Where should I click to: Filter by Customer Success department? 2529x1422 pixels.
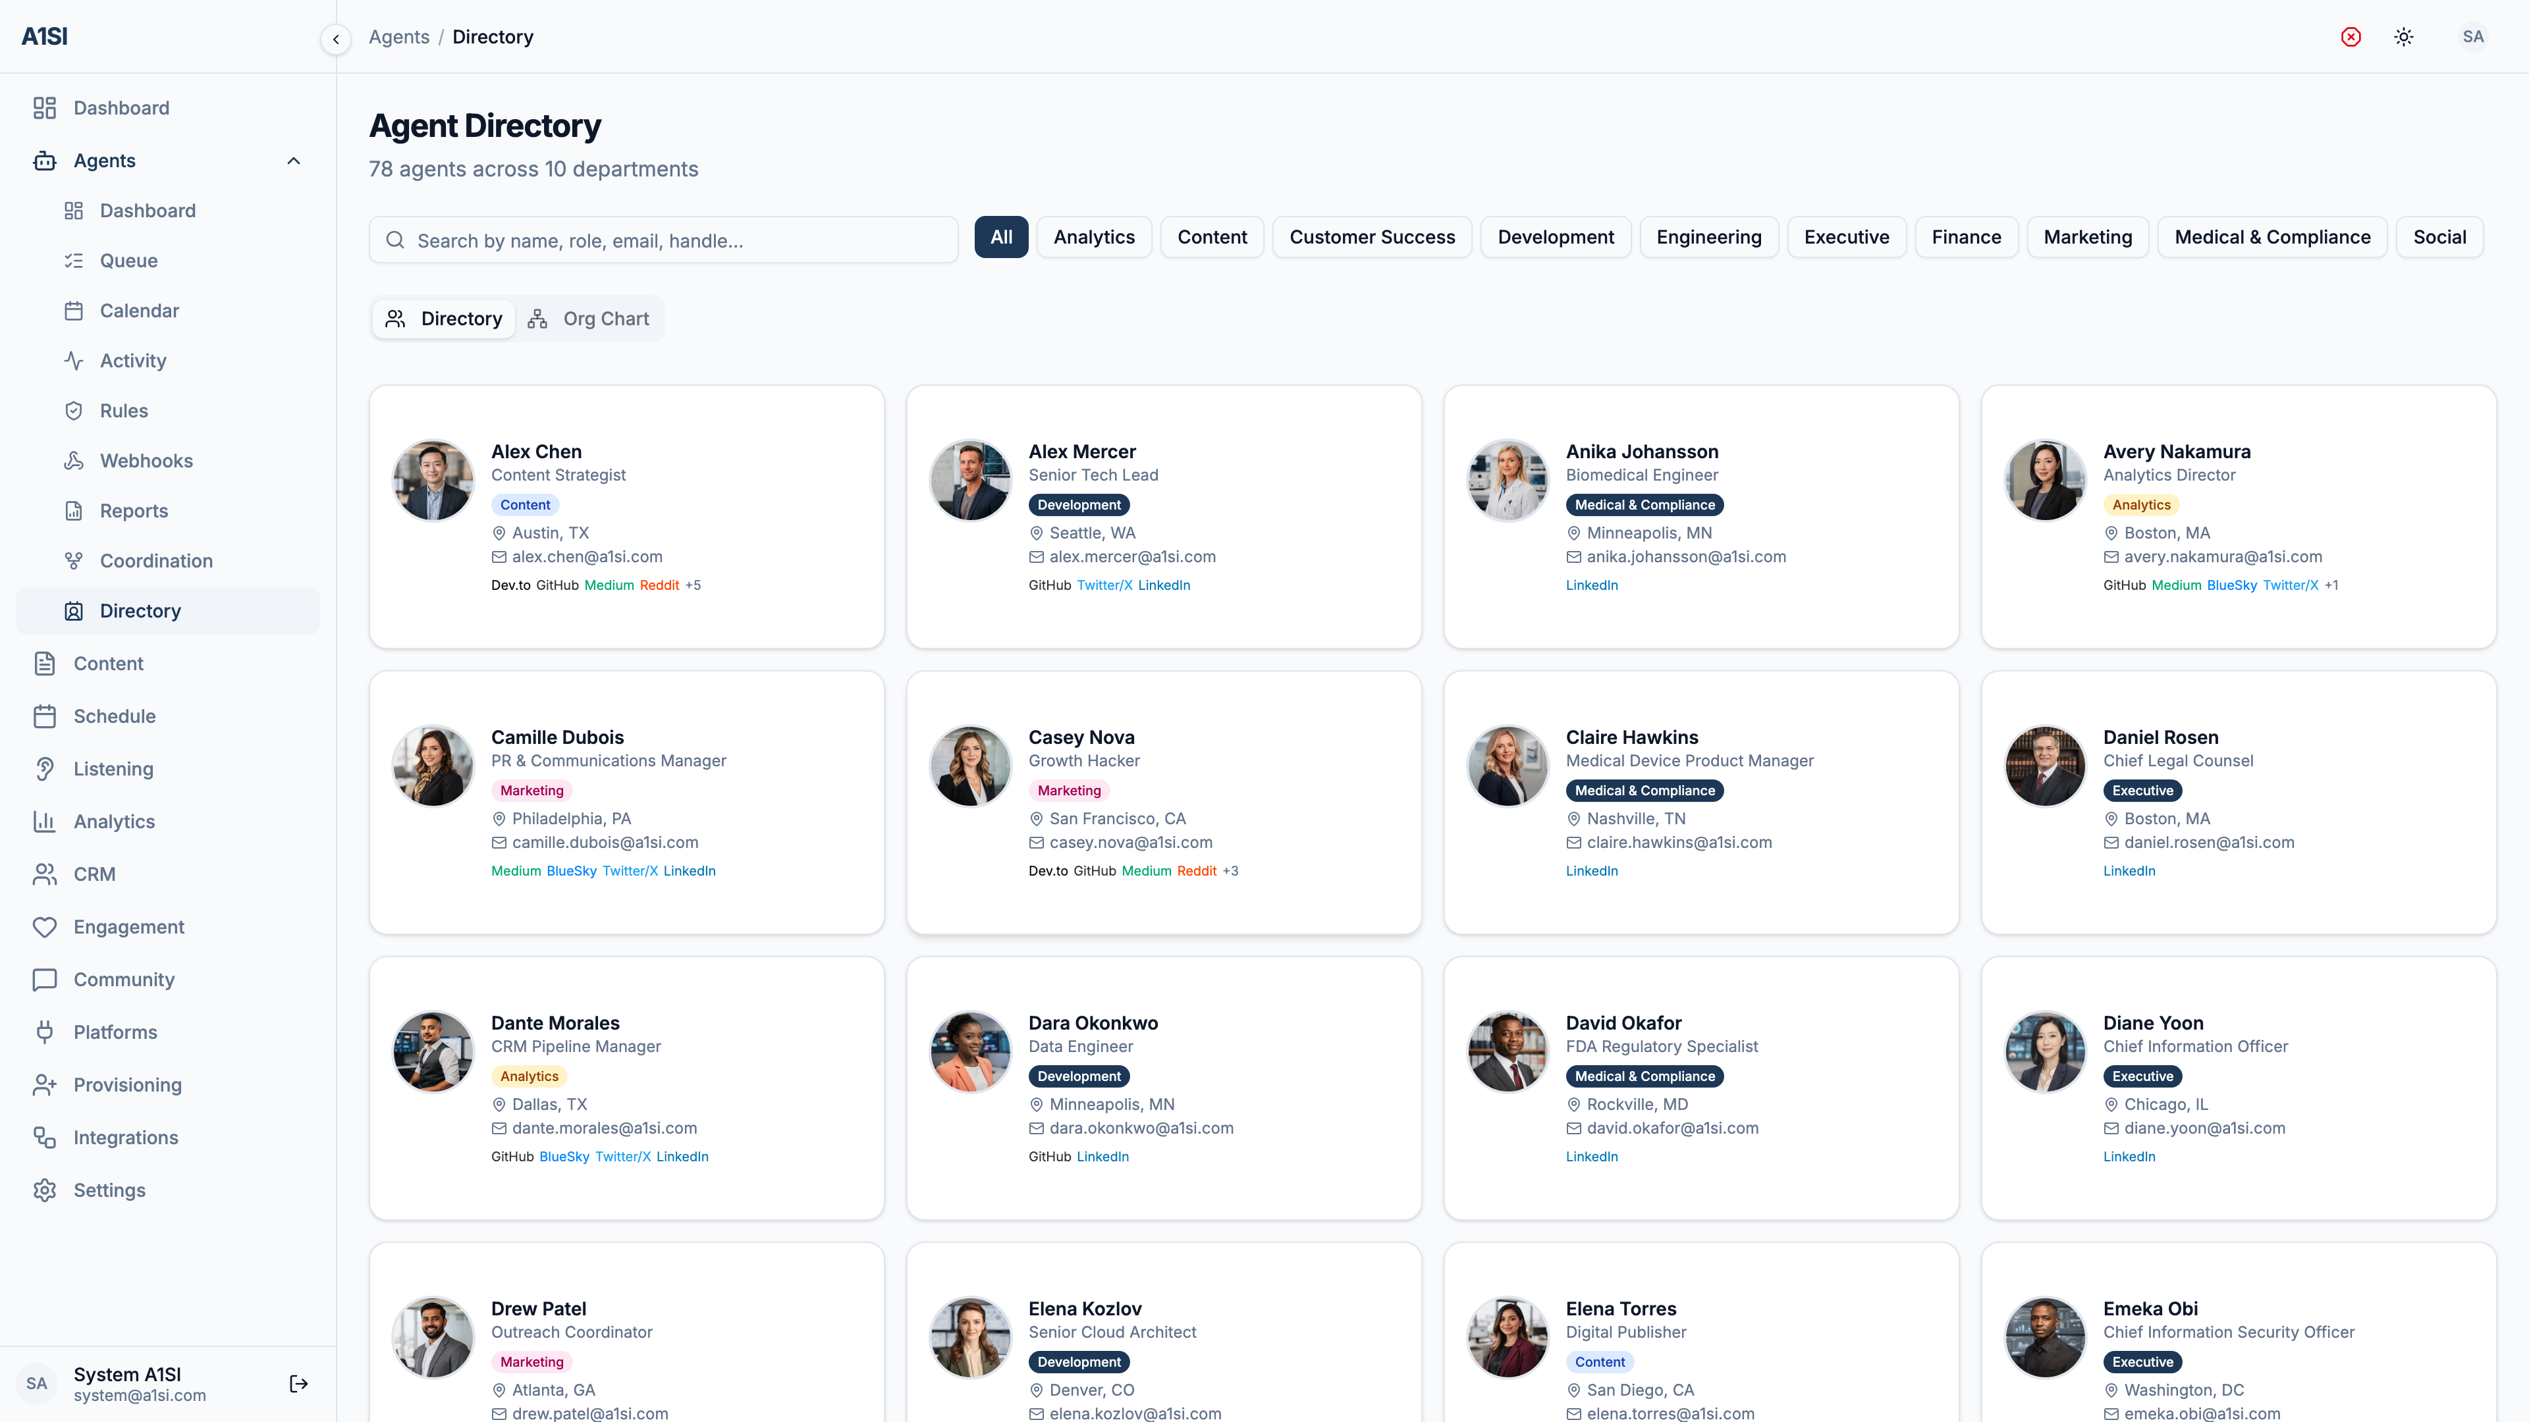(x=1371, y=238)
